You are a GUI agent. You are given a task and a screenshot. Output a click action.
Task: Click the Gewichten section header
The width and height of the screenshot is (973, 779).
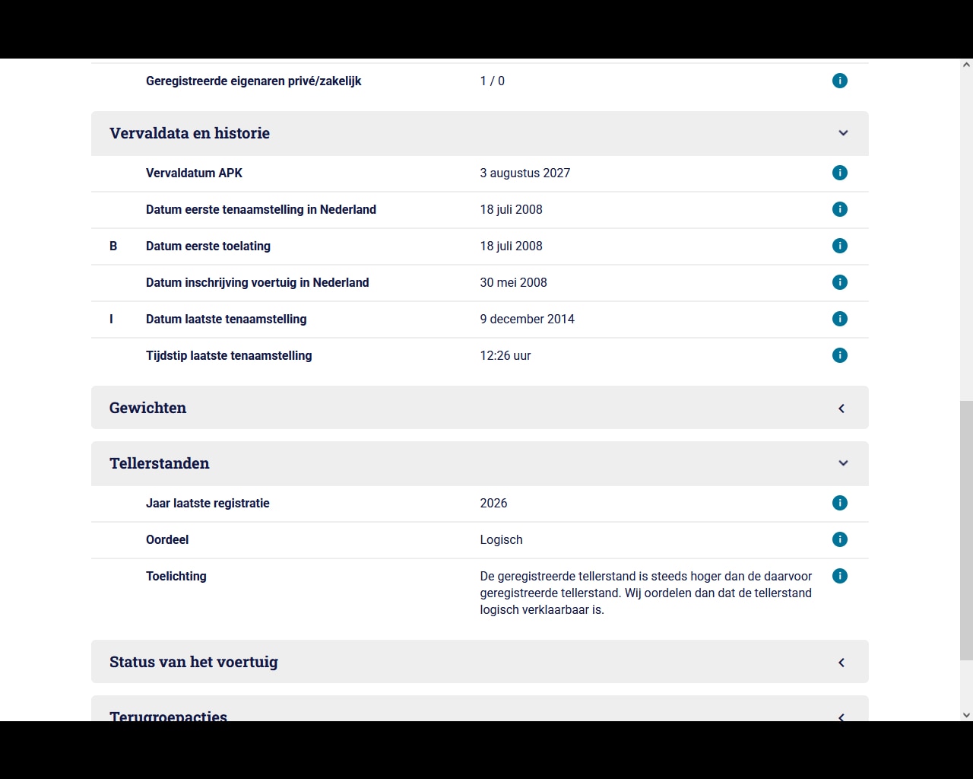[480, 408]
